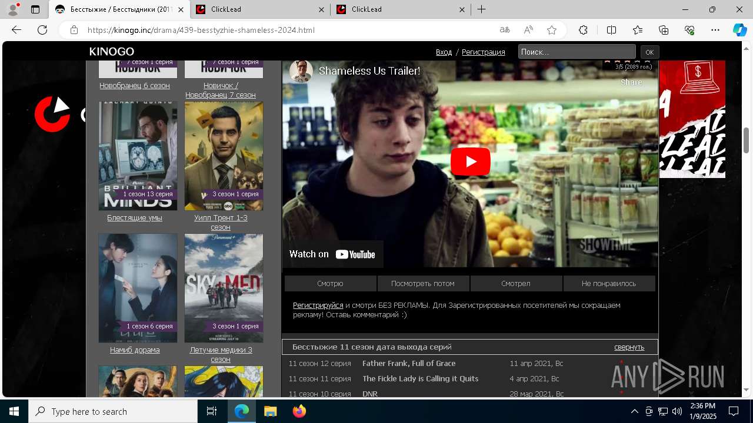Open File Explorer from taskbar
Screen dimensions: 753x423
point(270,411)
